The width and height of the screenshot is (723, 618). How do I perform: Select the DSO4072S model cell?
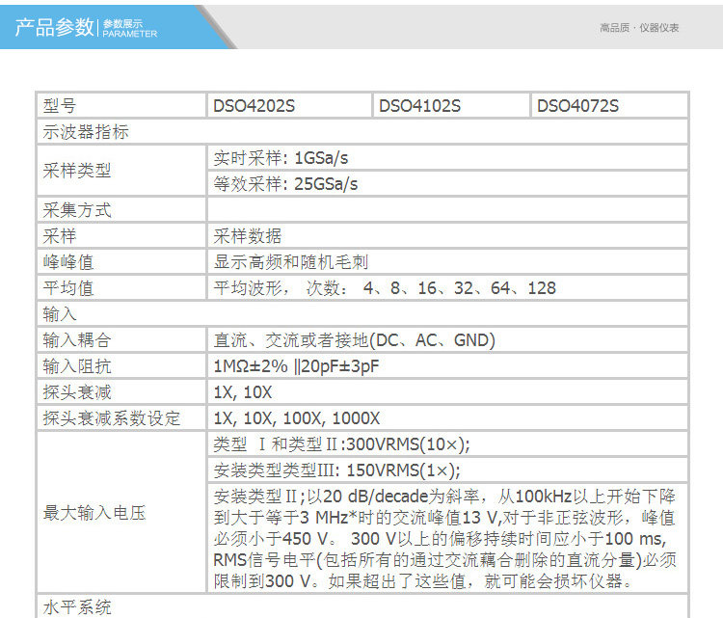(x=609, y=106)
